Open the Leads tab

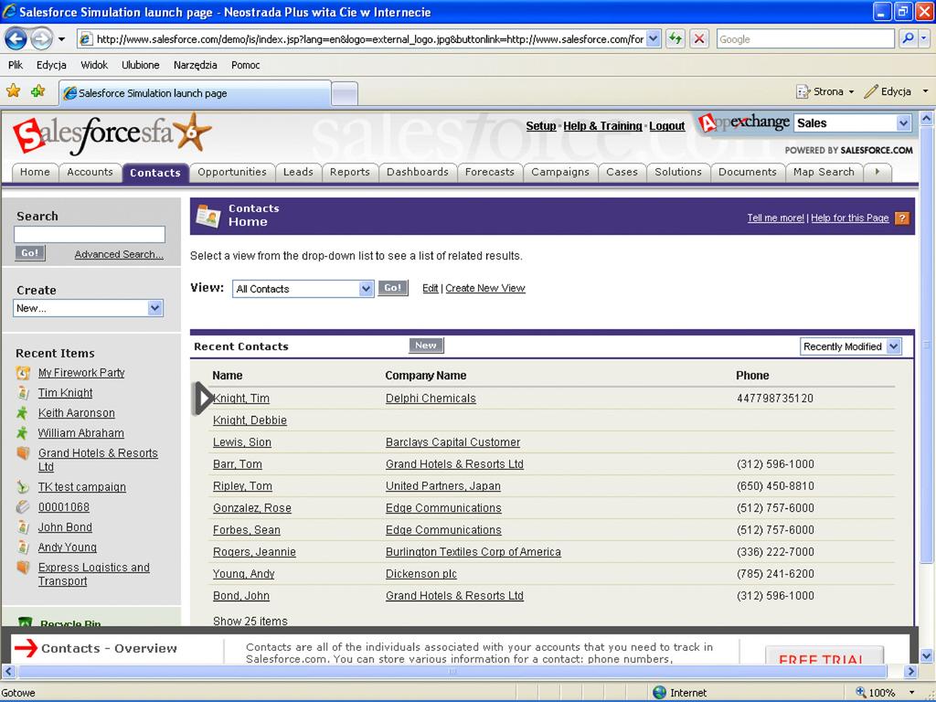(x=298, y=172)
